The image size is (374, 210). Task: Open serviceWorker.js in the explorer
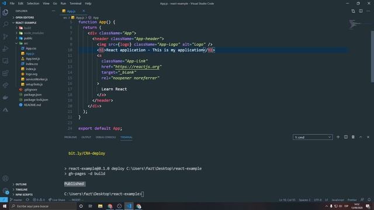pos(36,79)
